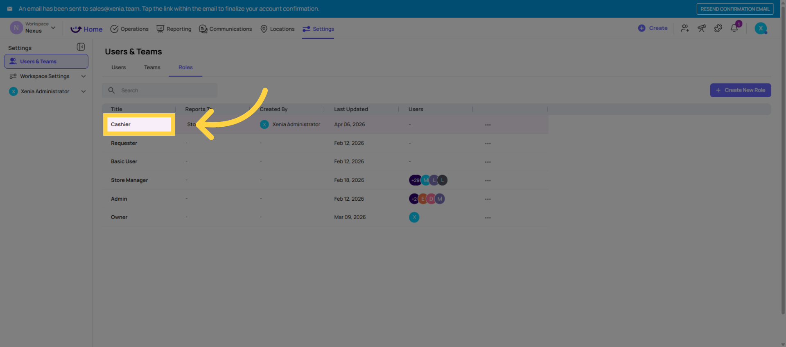Open the Reporting menu
The image size is (786, 347).
174,29
